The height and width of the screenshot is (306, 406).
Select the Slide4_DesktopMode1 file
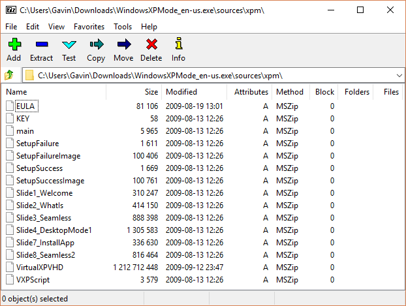(54, 230)
